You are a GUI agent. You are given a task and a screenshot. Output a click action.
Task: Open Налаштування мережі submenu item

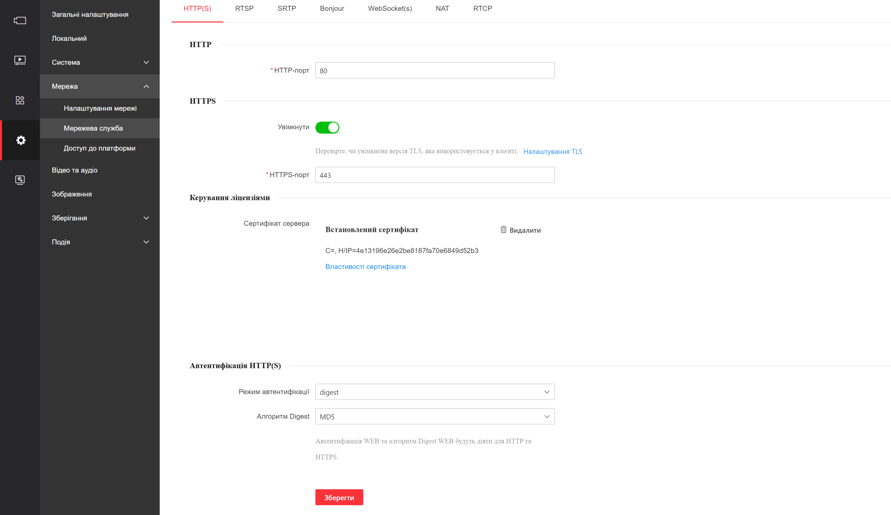(x=100, y=108)
